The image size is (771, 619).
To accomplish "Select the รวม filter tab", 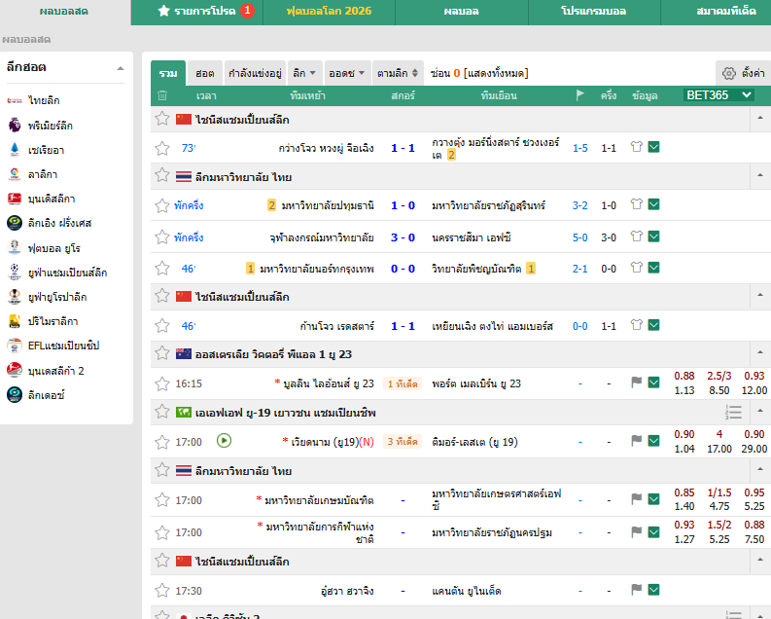I will coord(168,73).
